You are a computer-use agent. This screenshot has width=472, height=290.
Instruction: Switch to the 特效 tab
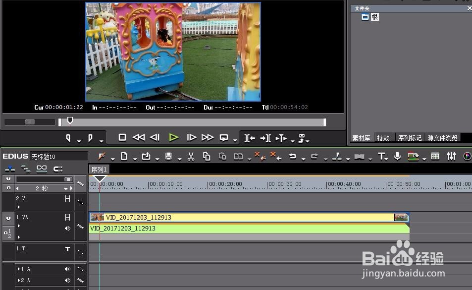tap(383, 138)
